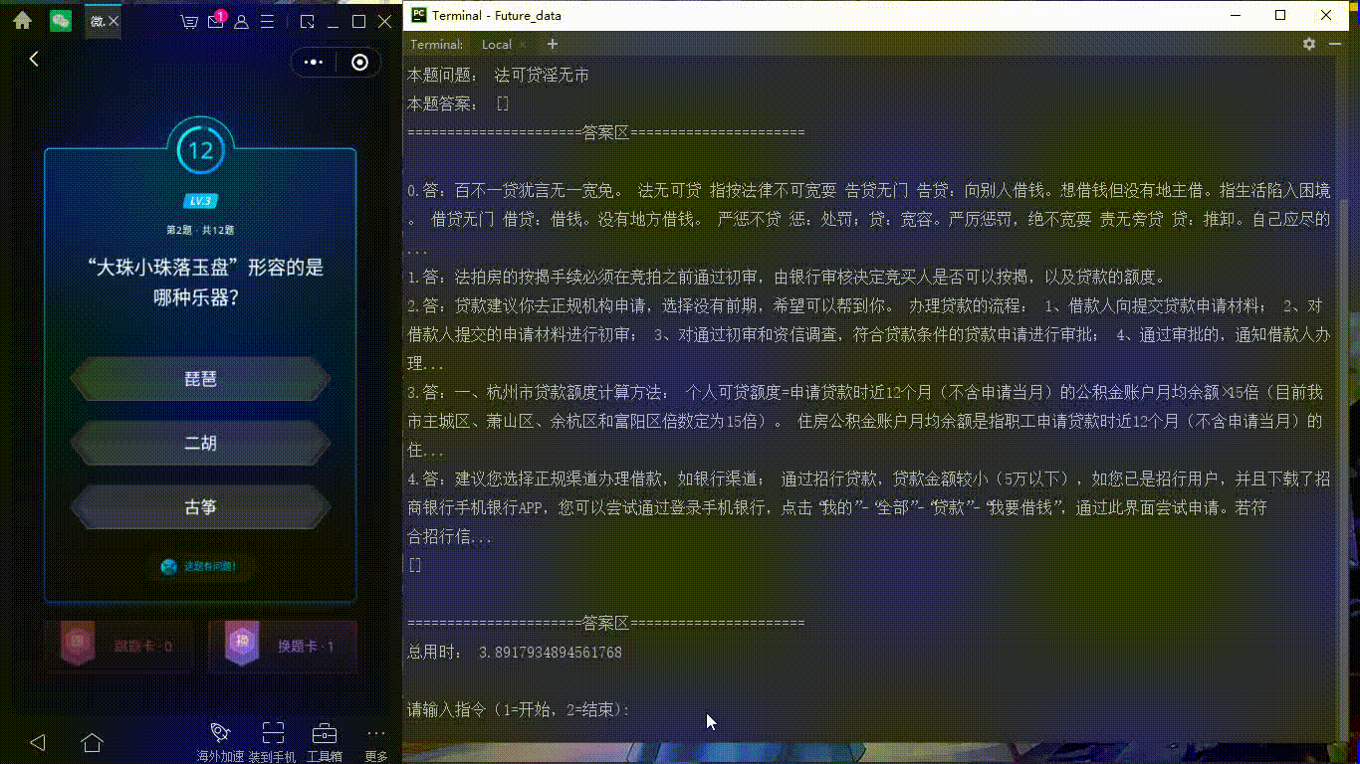Viewport: 1360px width, 764px height.
Task: Open messages via the envelope badge icon
Action: (214, 21)
